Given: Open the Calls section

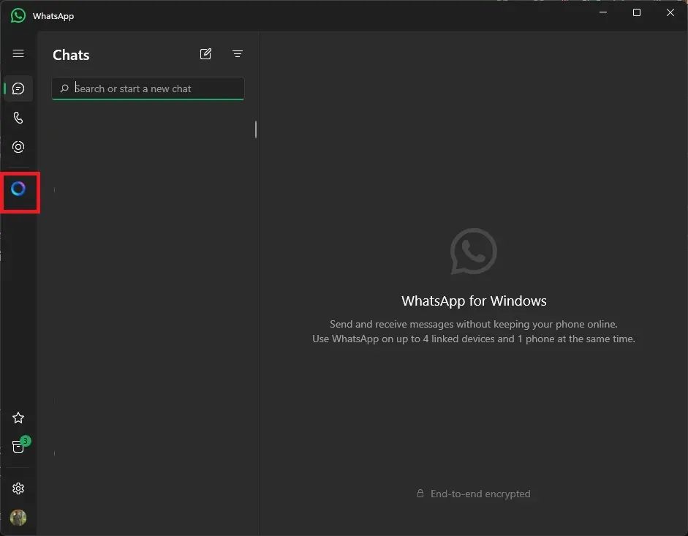Looking at the screenshot, I should pyautogui.click(x=18, y=118).
